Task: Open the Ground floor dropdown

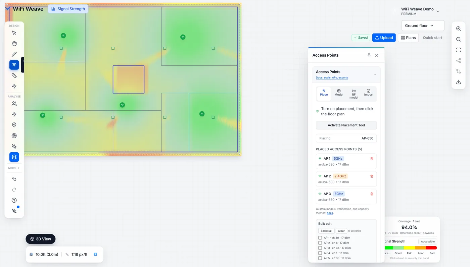Action: [423, 26]
